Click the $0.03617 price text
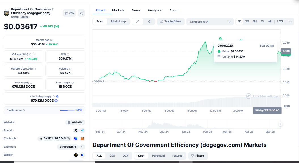The height and width of the screenshot is (163, 299). pyautogui.click(x=21, y=26)
